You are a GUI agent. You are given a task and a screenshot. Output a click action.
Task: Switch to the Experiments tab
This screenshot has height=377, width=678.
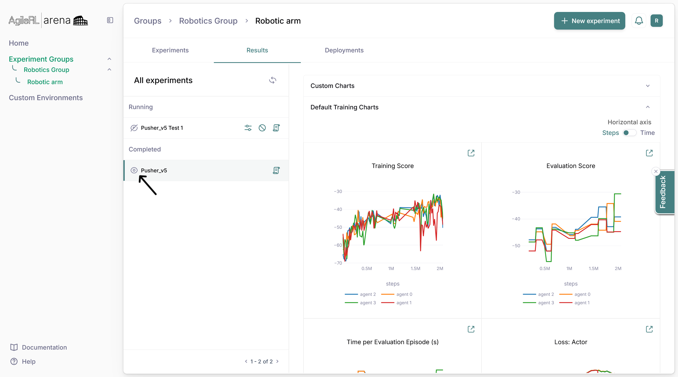coord(170,50)
